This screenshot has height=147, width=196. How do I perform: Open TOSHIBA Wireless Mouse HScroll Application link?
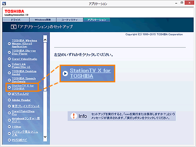click(24, 44)
